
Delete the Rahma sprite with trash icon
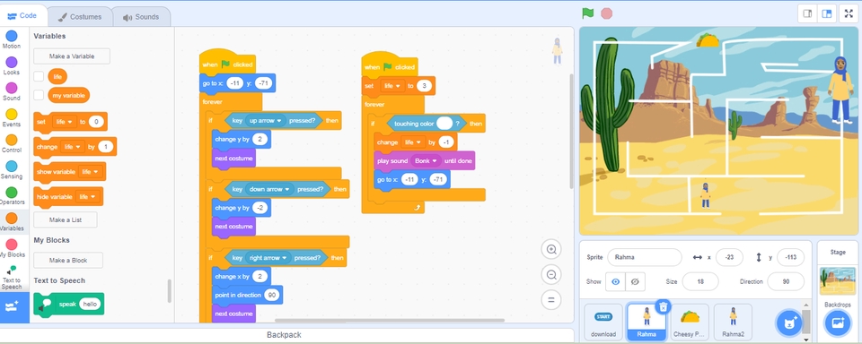(664, 306)
